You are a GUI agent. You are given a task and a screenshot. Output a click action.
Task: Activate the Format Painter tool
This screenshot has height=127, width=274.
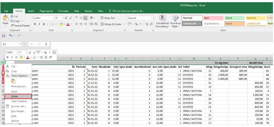tap(20, 26)
